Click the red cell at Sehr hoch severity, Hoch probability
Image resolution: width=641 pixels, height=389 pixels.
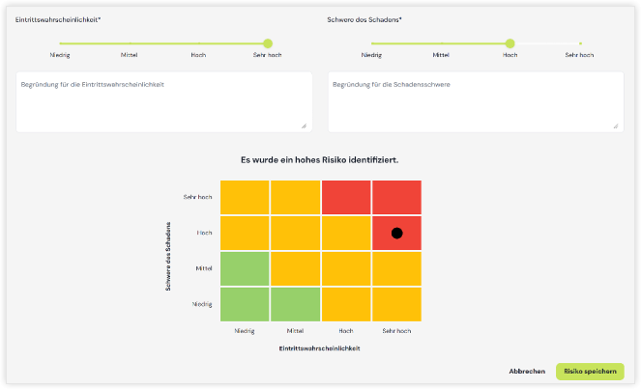tap(346, 197)
